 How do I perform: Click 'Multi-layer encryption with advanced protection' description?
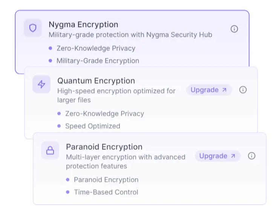[126, 162]
